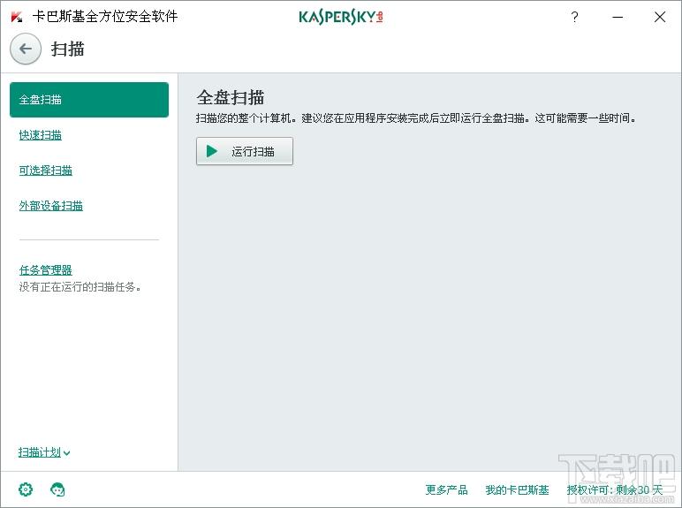Open the 任务管理器 link
The image size is (682, 508).
[x=46, y=270]
